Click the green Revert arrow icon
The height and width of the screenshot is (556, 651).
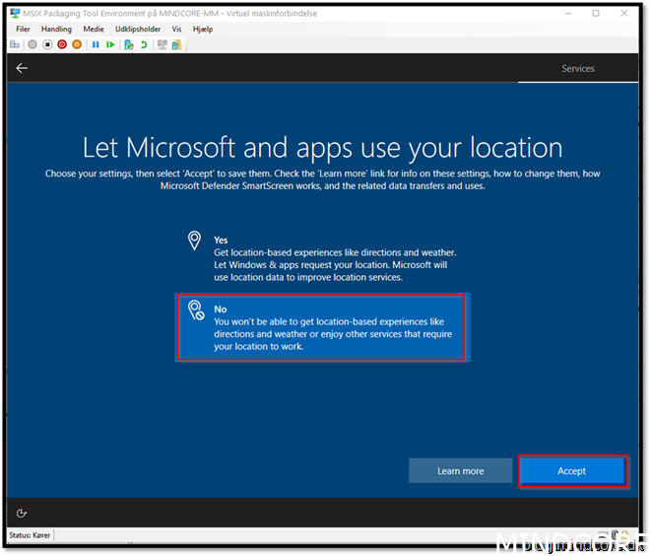point(143,44)
